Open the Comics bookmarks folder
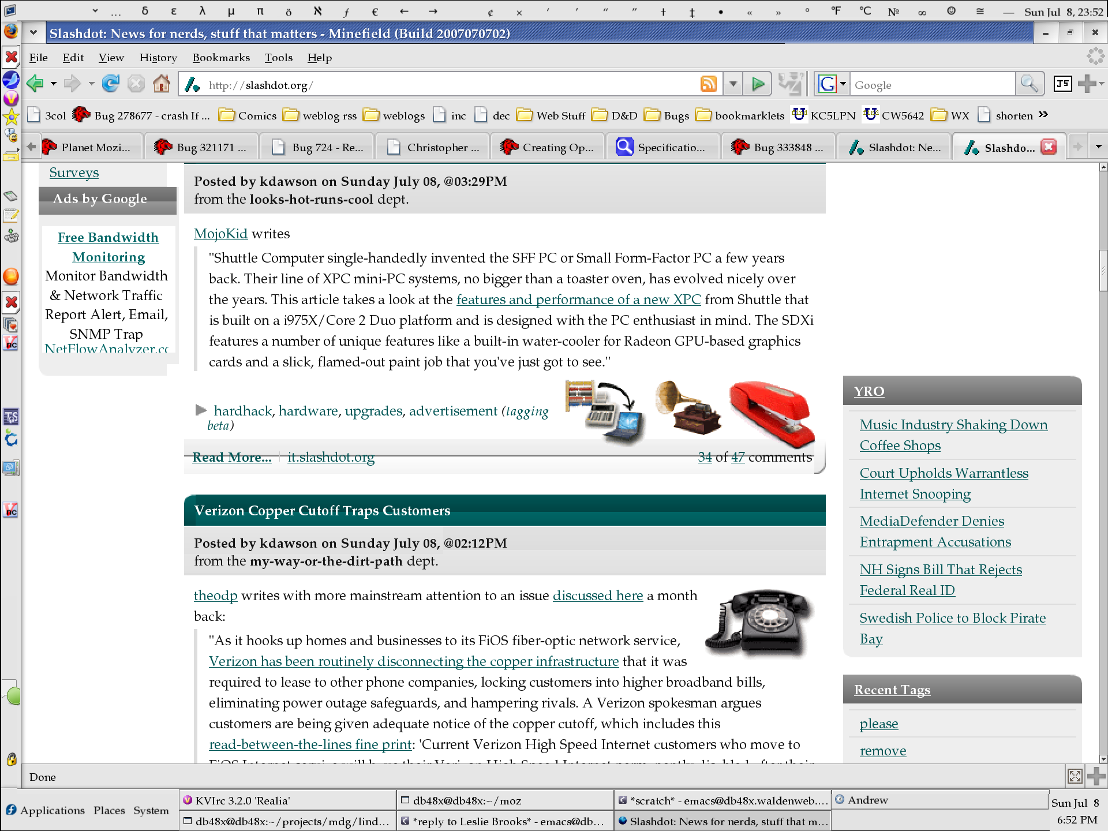The width and height of the screenshot is (1108, 831). (x=248, y=115)
